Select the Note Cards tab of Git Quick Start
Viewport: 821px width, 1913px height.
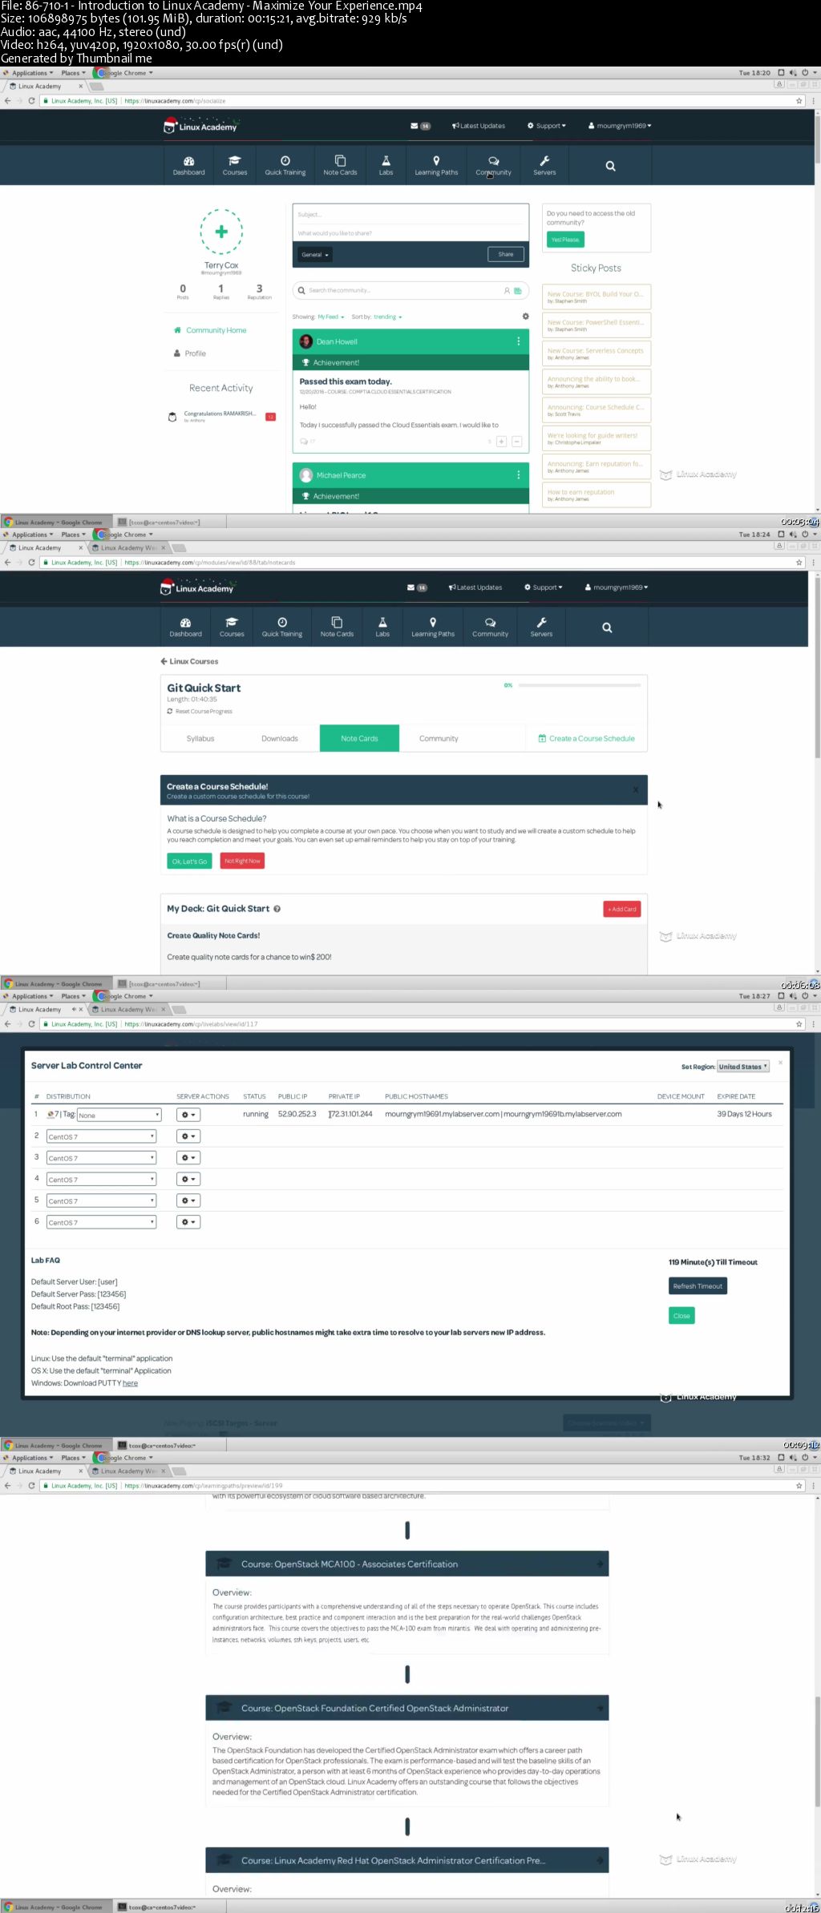(x=359, y=738)
